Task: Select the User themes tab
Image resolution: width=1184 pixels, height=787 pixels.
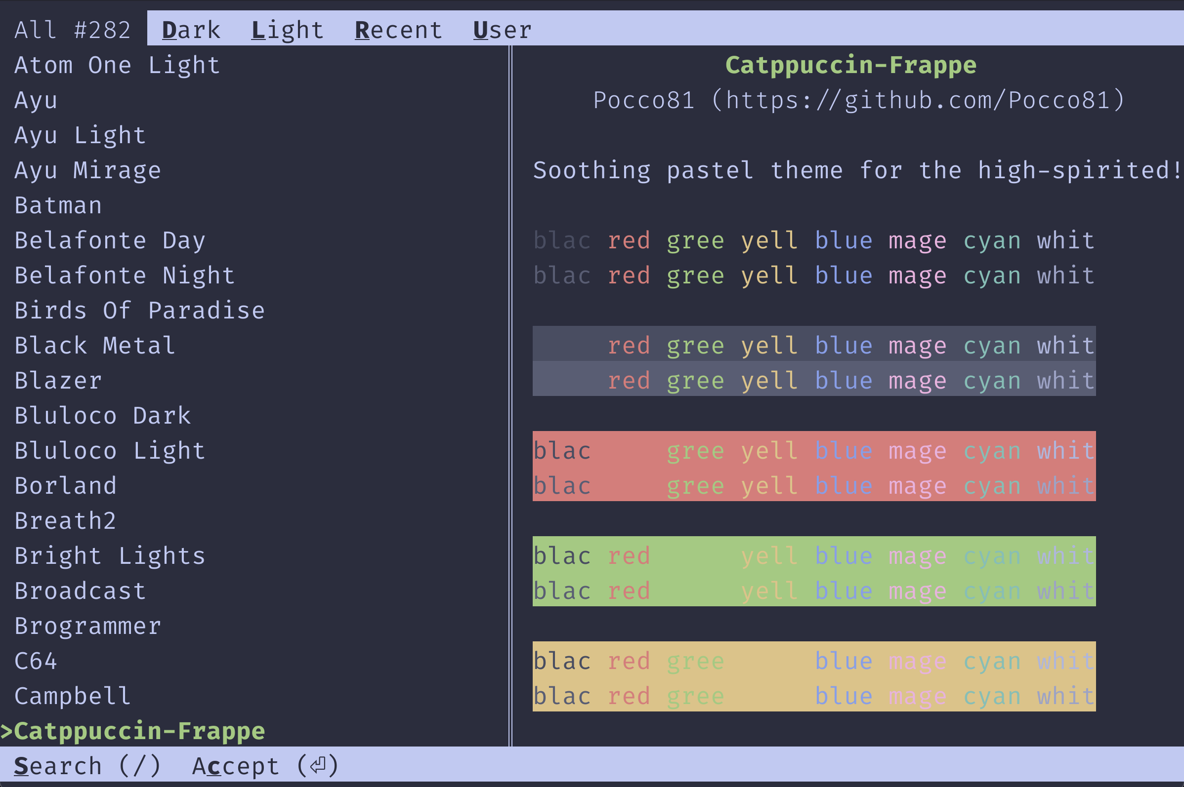Action: (x=503, y=30)
